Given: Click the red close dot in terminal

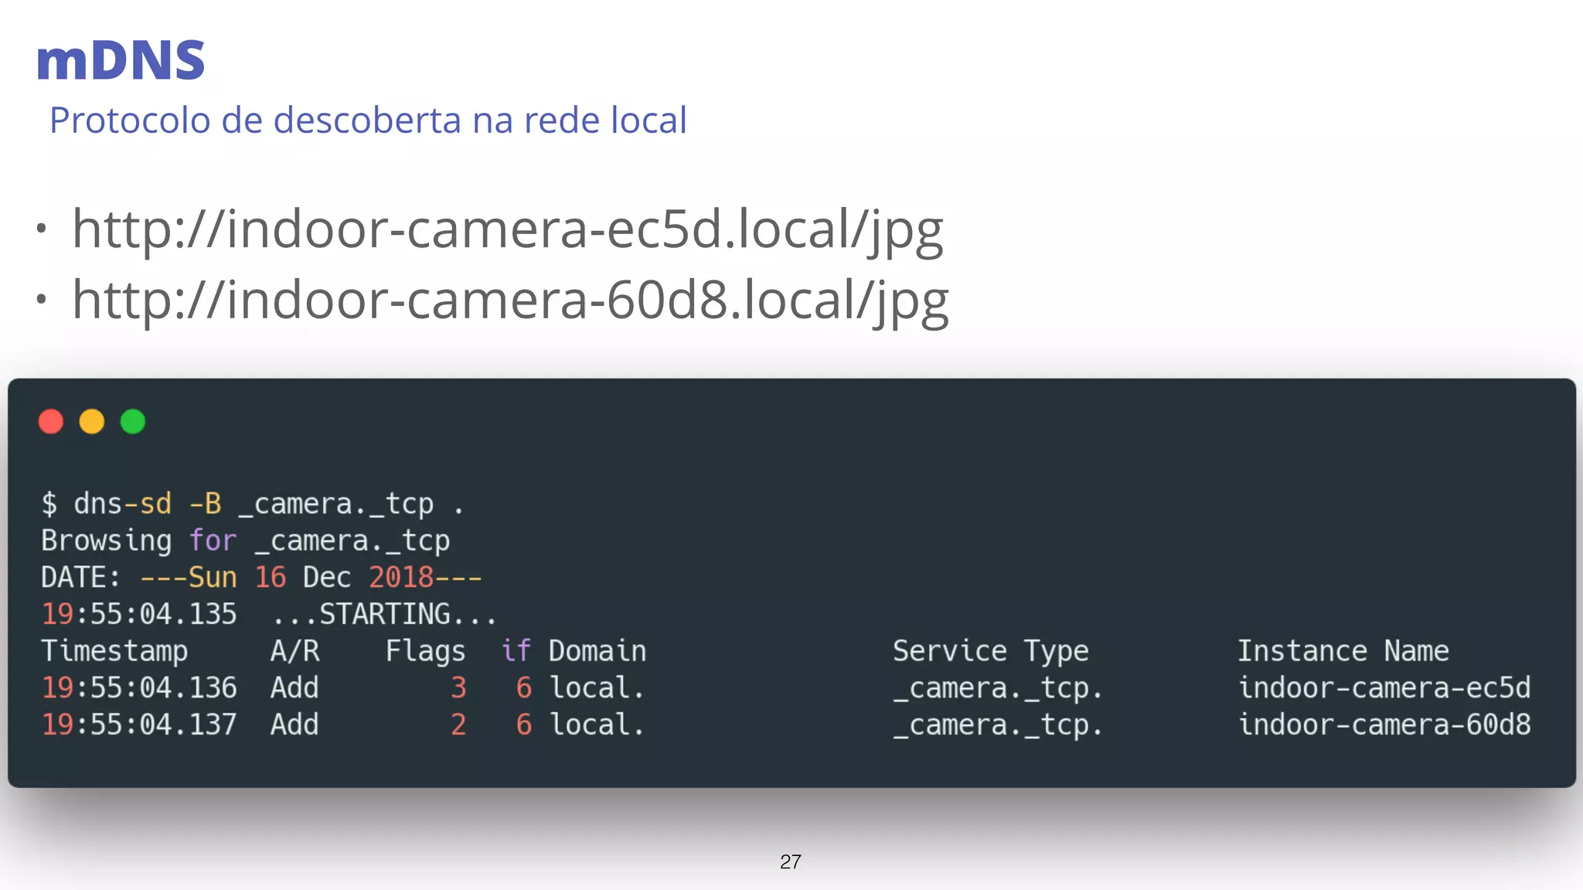Looking at the screenshot, I should click(51, 422).
